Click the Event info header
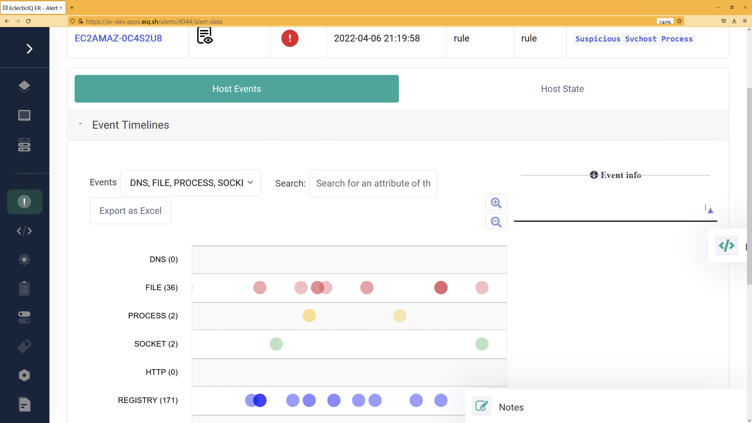752x423 pixels. (x=615, y=175)
